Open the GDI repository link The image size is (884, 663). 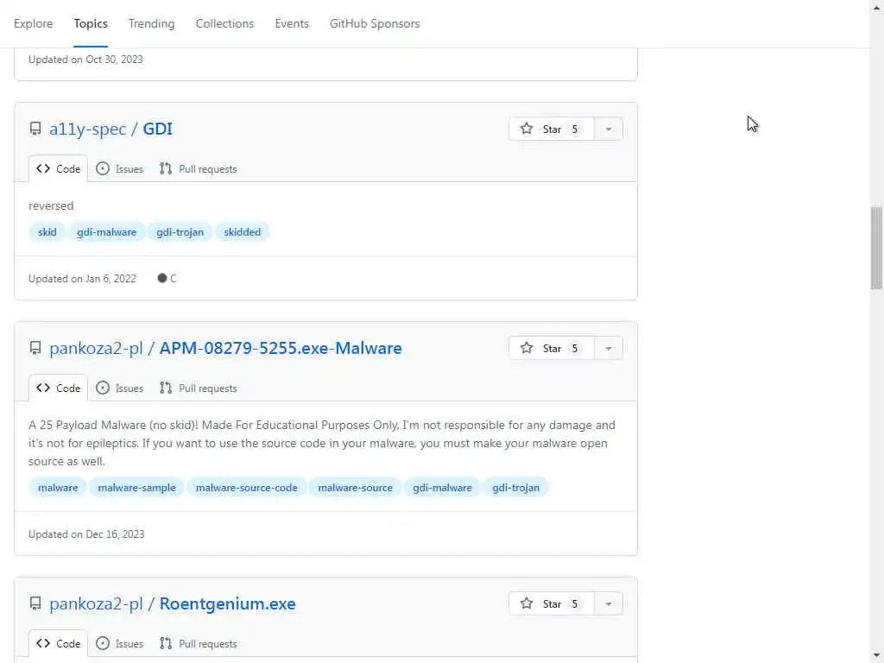click(x=157, y=129)
